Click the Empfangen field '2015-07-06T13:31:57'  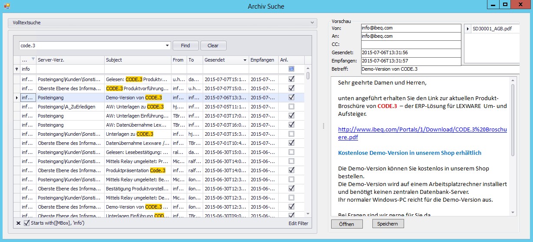click(x=411, y=61)
